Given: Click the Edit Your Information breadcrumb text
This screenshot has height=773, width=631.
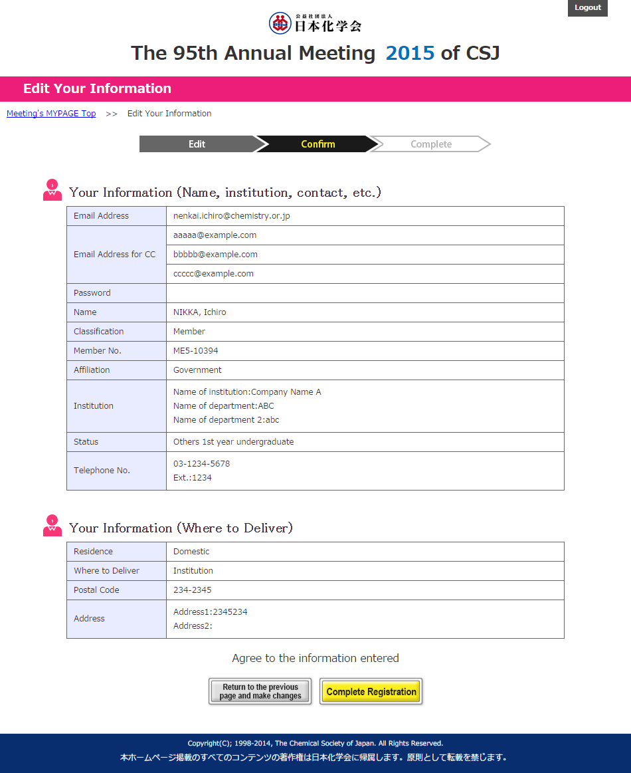Looking at the screenshot, I should pyautogui.click(x=169, y=114).
